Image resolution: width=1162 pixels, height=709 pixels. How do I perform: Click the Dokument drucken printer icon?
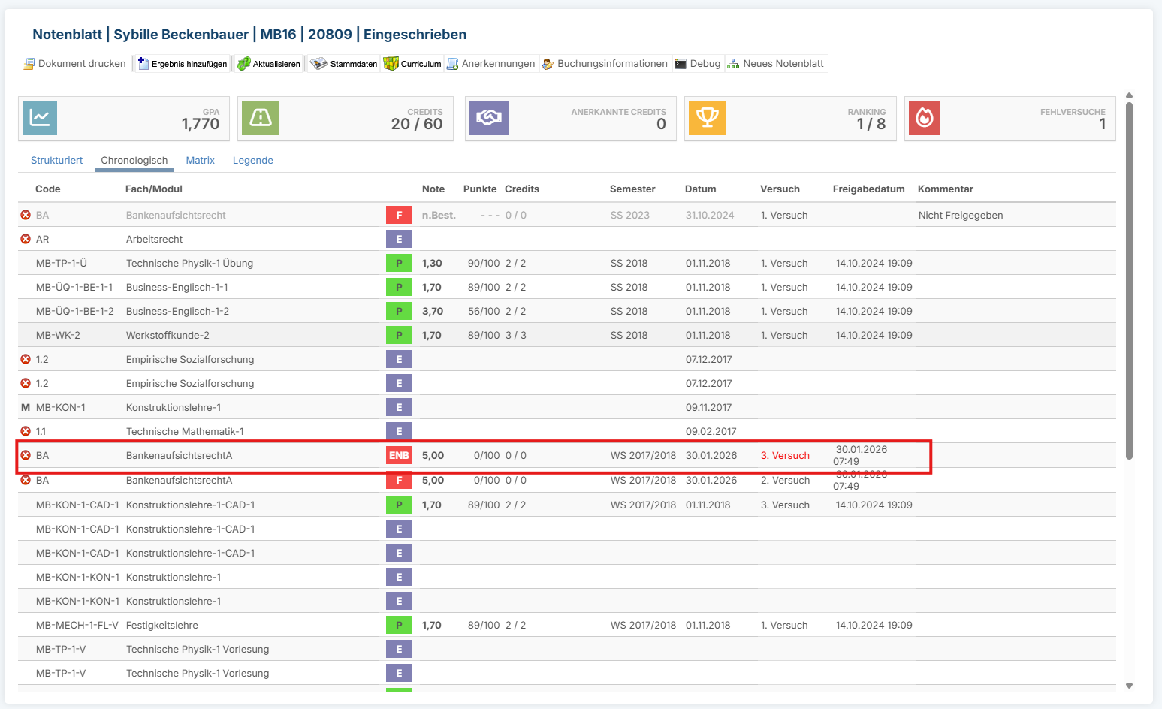click(29, 64)
